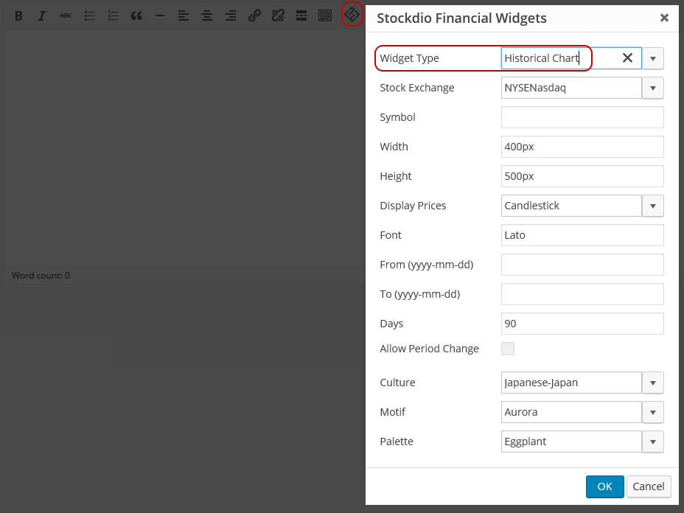
Task: Focus the Symbol input field
Action: click(582, 117)
